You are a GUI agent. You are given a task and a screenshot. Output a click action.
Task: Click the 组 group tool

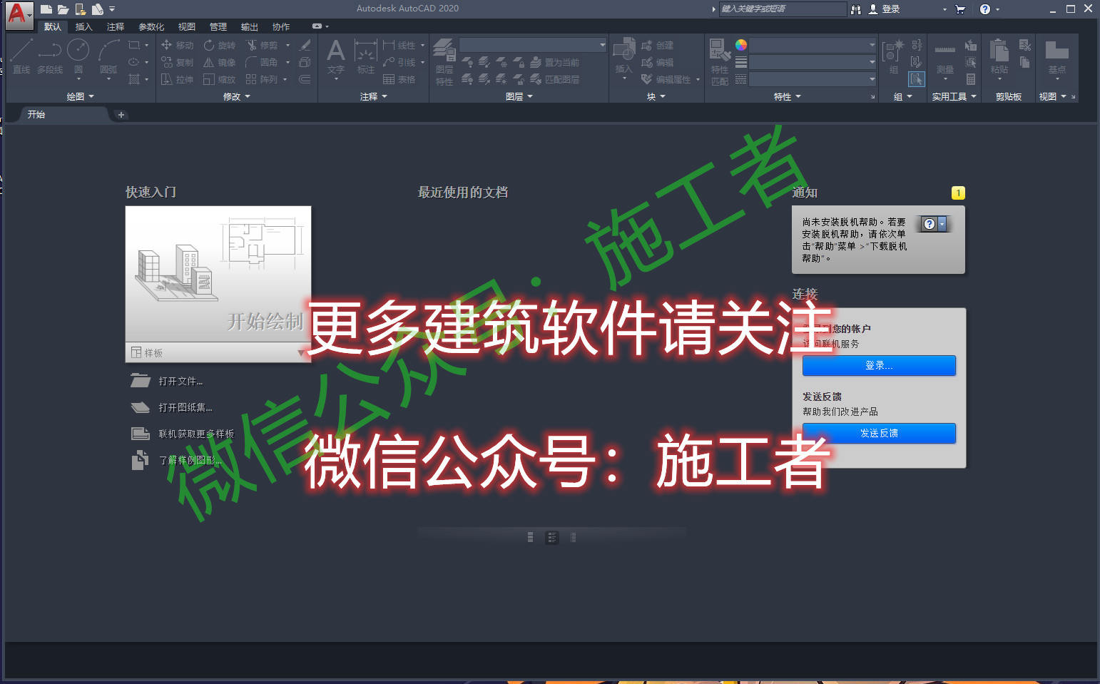(x=893, y=56)
